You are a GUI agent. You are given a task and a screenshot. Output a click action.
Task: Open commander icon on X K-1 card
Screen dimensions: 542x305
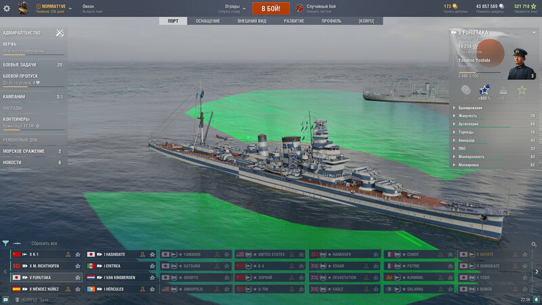tap(68, 255)
